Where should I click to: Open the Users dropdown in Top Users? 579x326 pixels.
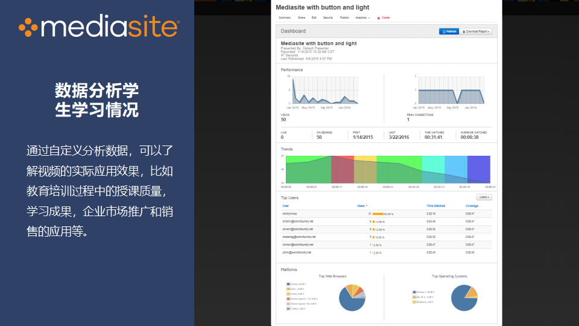click(484, 197)
